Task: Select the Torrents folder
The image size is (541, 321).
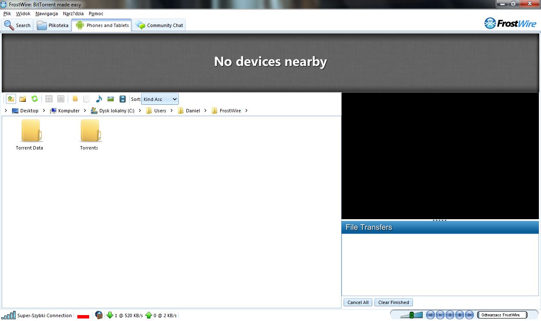Action: (x=89, y=135)
